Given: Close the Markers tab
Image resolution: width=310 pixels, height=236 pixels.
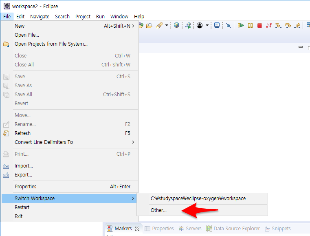Looking at the screenshot, I should tap(137, 229).
